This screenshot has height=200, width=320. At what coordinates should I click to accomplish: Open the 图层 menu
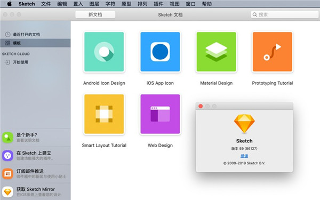94,4
